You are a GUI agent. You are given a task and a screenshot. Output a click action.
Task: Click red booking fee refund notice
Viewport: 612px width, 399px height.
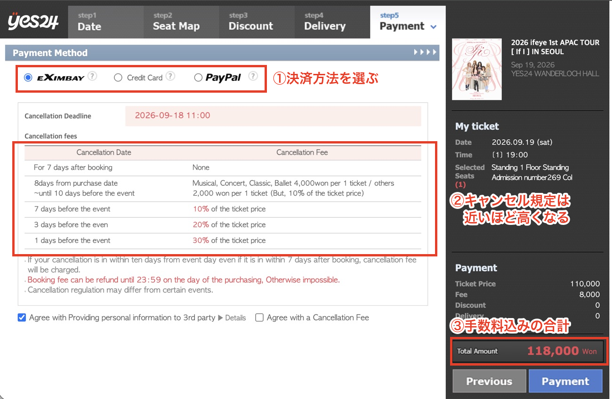click(x=184, y=280)
